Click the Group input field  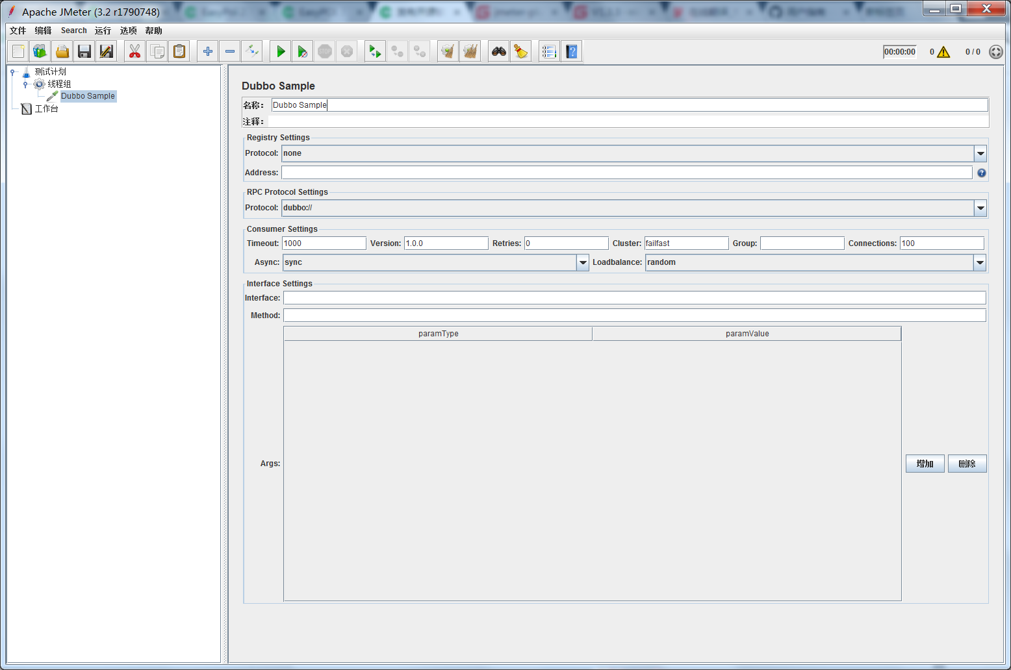802,243
